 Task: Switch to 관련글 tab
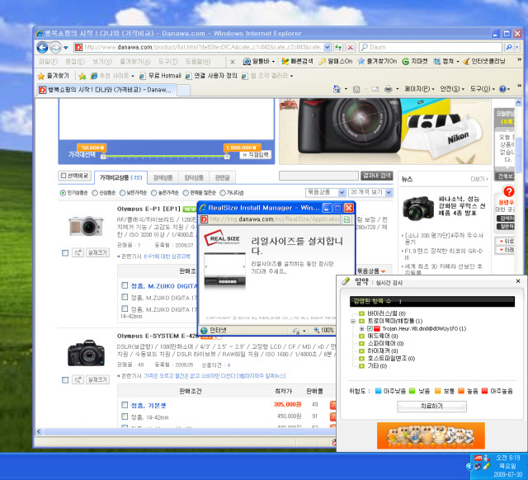pos(222,177)
